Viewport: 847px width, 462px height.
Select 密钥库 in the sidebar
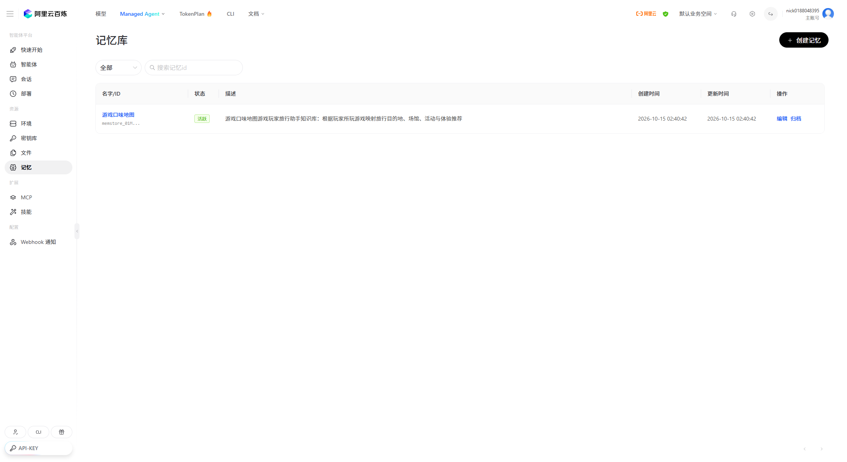pos(38,138)
